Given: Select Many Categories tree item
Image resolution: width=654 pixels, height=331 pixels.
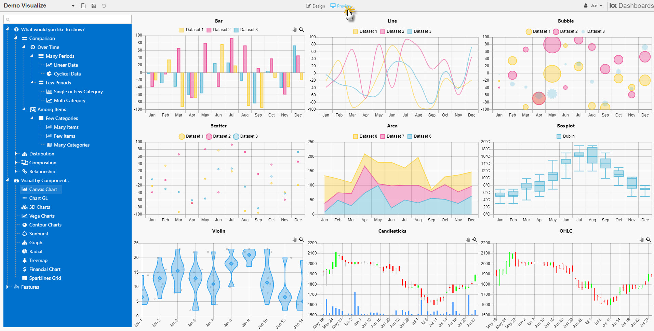Looking at the screenshot, I should tap(71, 145).
